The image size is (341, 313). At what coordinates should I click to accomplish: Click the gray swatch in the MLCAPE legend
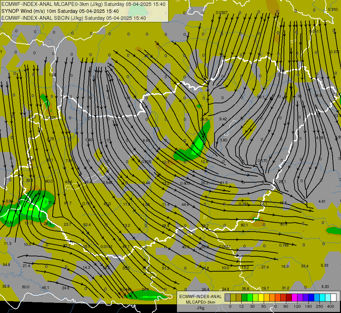[x=228, y=298]
